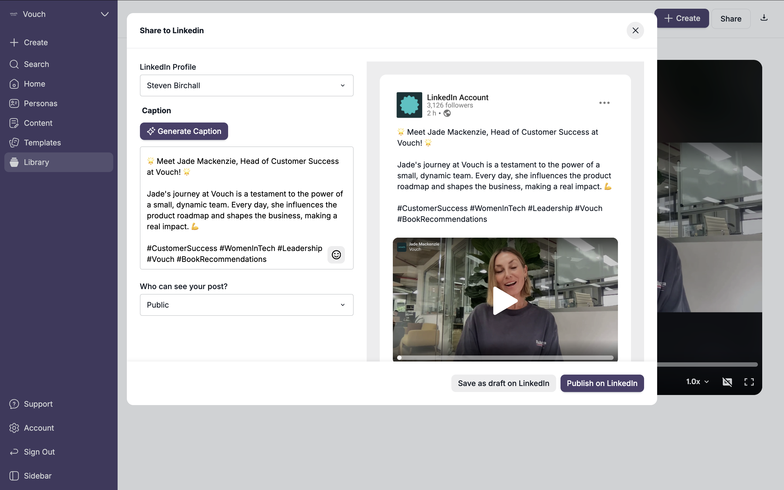Click the 'LinkedIn Account' name in preview
This screenshot has height=490, width=784.
pyautogui.click(x=457, y=97)
